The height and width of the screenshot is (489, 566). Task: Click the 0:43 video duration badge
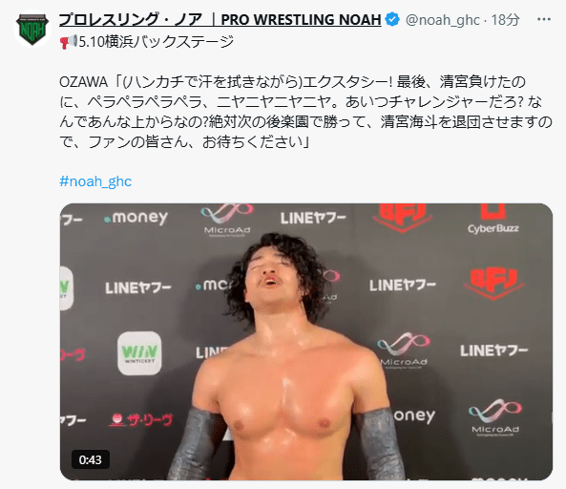tap(91, 459)
